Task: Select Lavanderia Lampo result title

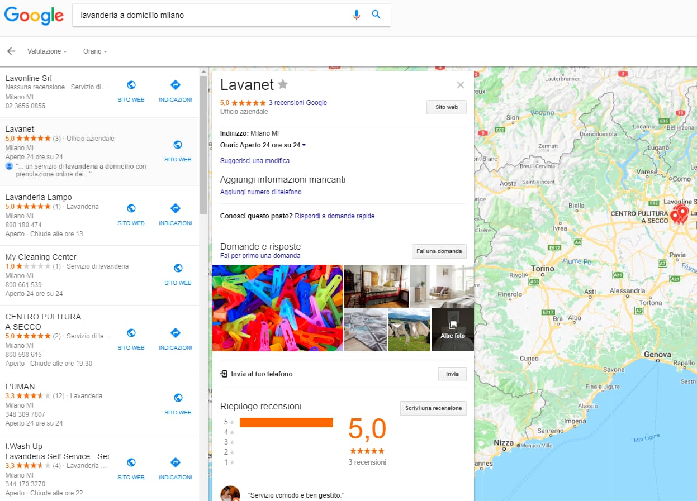Action: 39,197
